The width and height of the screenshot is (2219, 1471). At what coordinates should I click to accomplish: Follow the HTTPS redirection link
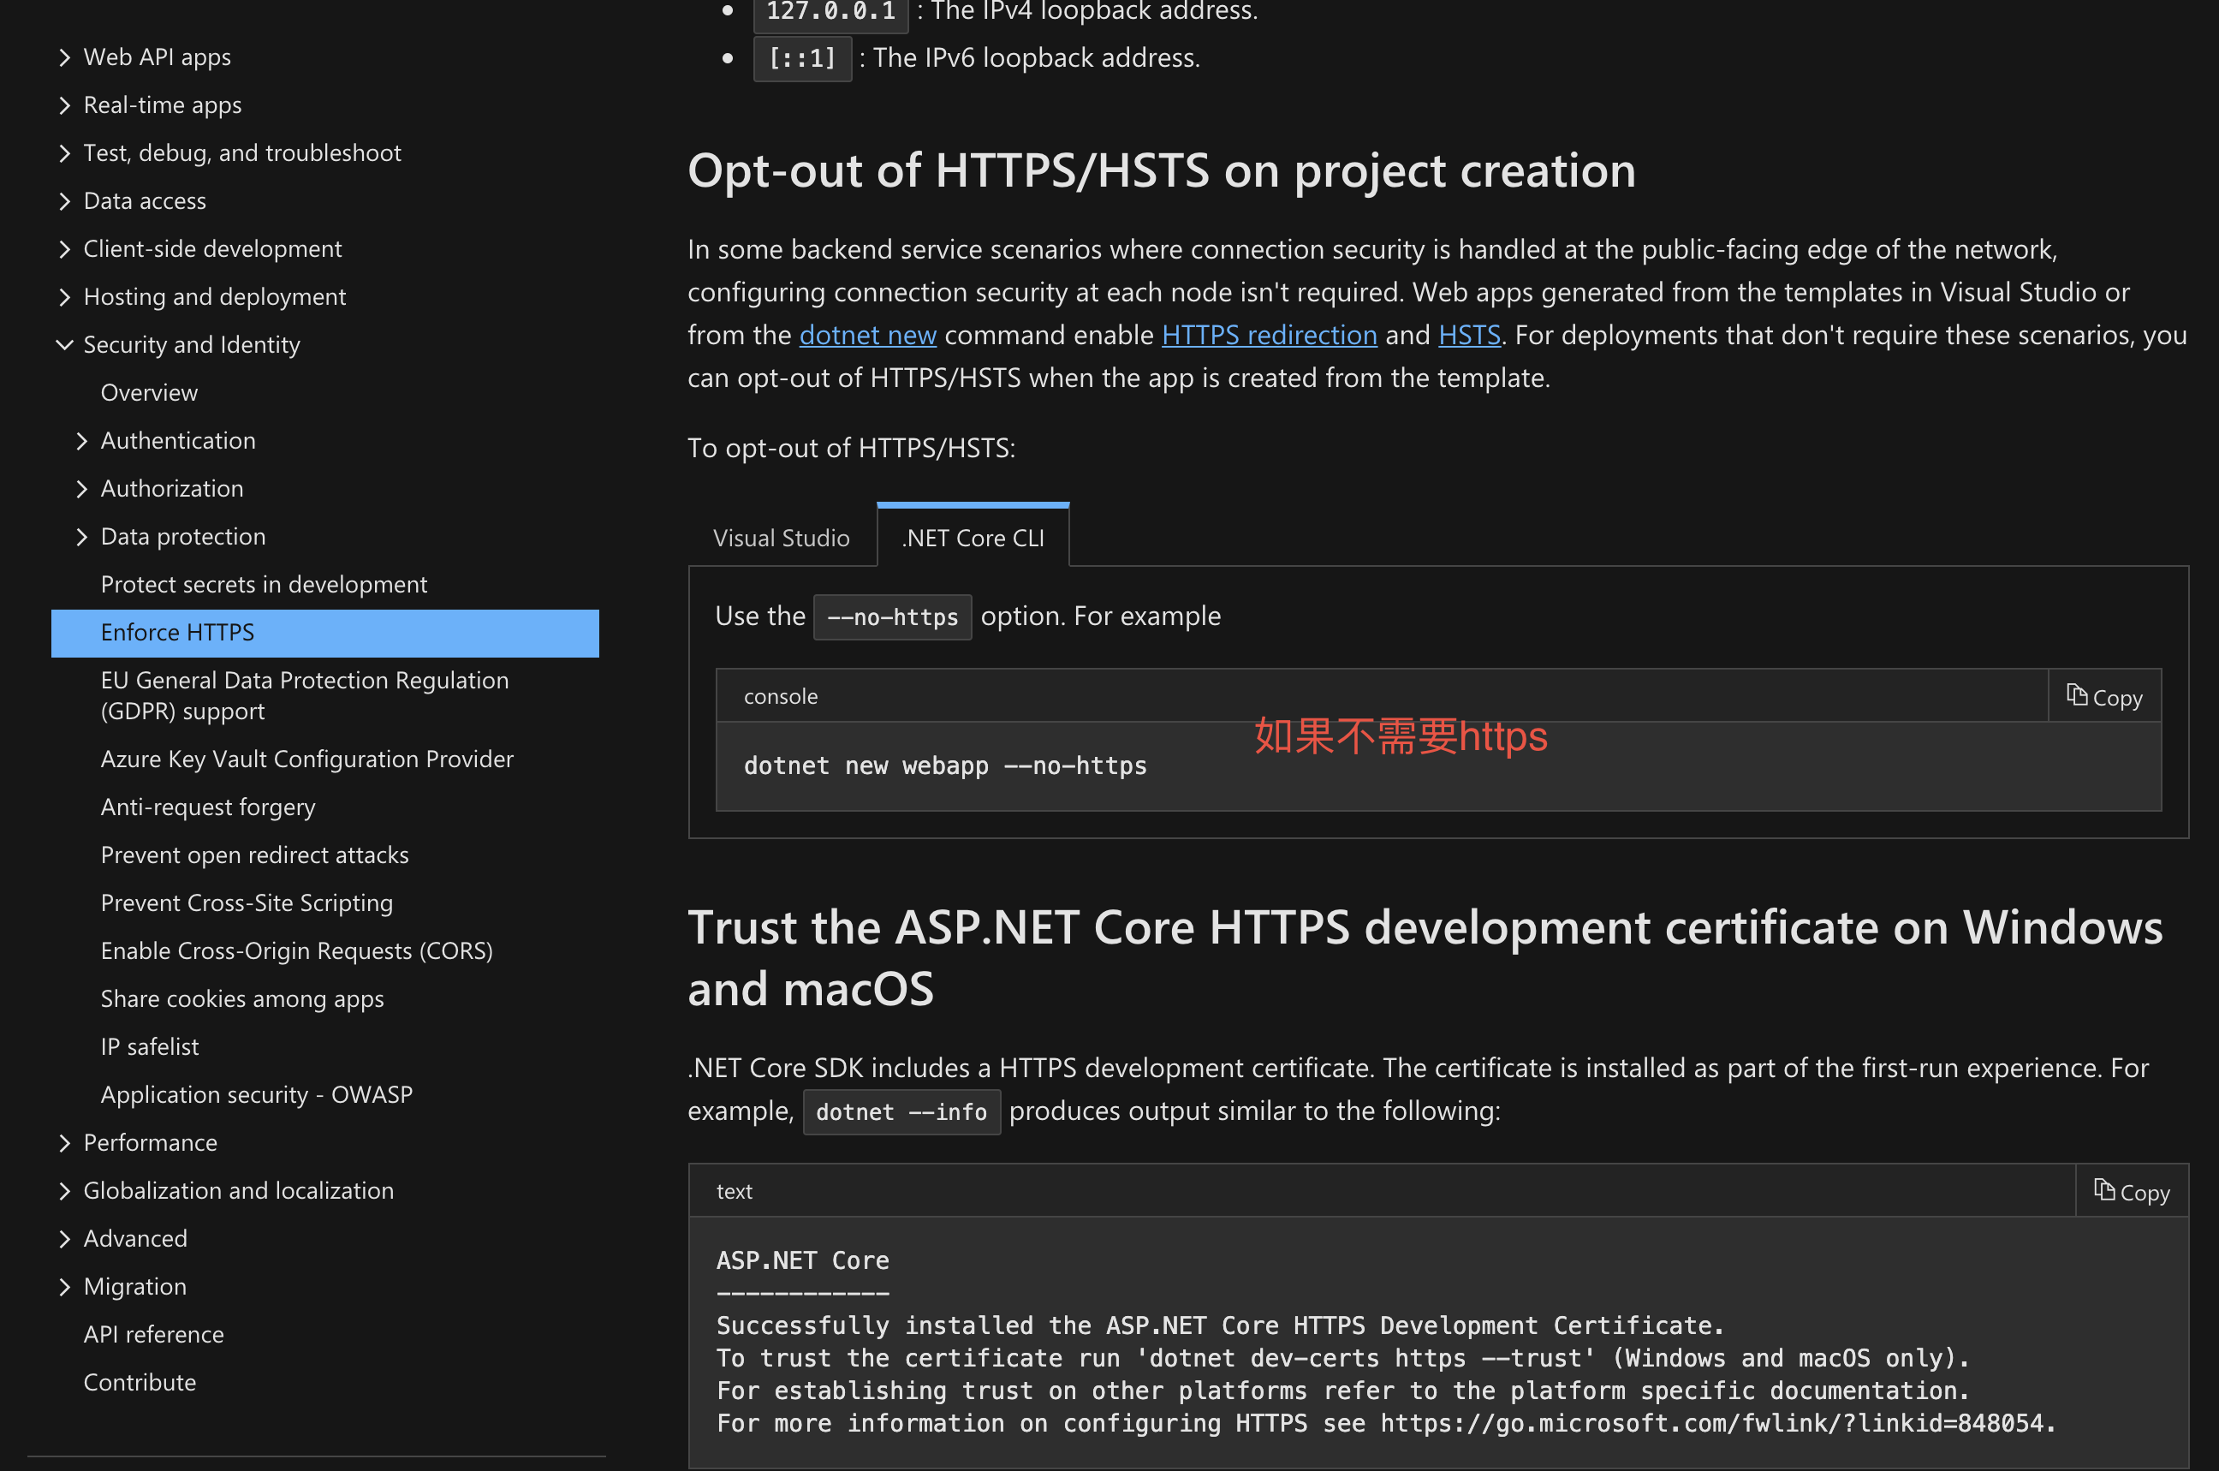coord(1269,335)
